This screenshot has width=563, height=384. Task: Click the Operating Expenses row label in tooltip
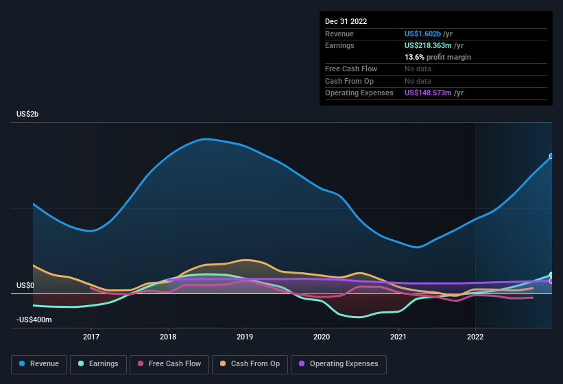click(x=359, y=93)
